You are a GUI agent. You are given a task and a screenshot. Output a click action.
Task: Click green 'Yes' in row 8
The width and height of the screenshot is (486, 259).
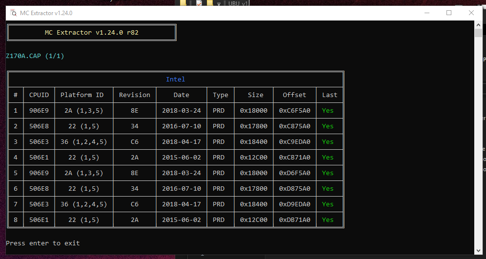pyautogui.click(x=327, y=220)
